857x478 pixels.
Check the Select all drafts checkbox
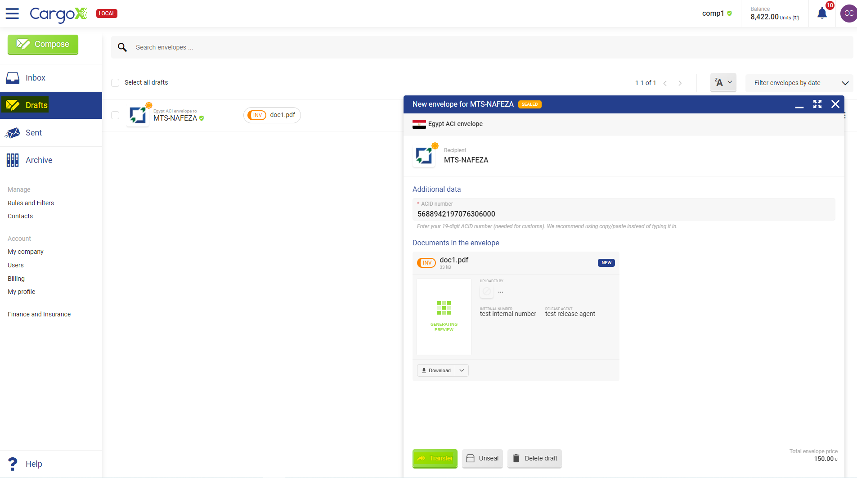click(x=115, y=83)
